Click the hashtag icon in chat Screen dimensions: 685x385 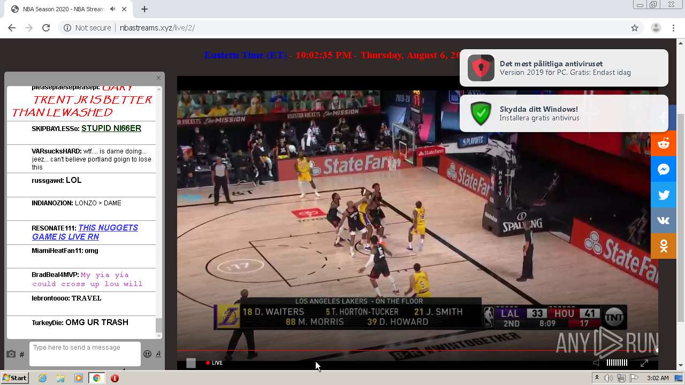[22, 354]
